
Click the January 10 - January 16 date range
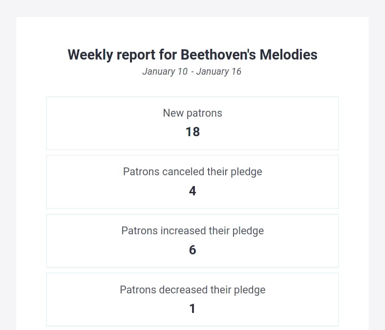[192, 72]
